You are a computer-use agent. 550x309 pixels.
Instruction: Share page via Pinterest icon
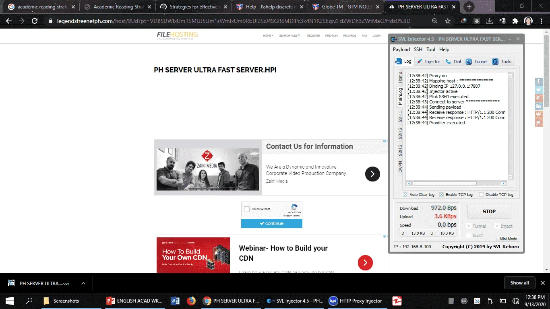[x=539, y=123]
